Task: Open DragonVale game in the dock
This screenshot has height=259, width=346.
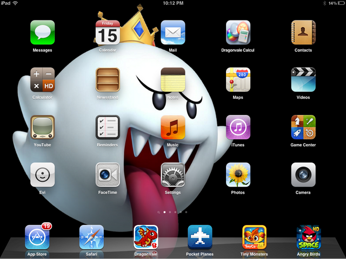Action: click(x=145, y=237)
